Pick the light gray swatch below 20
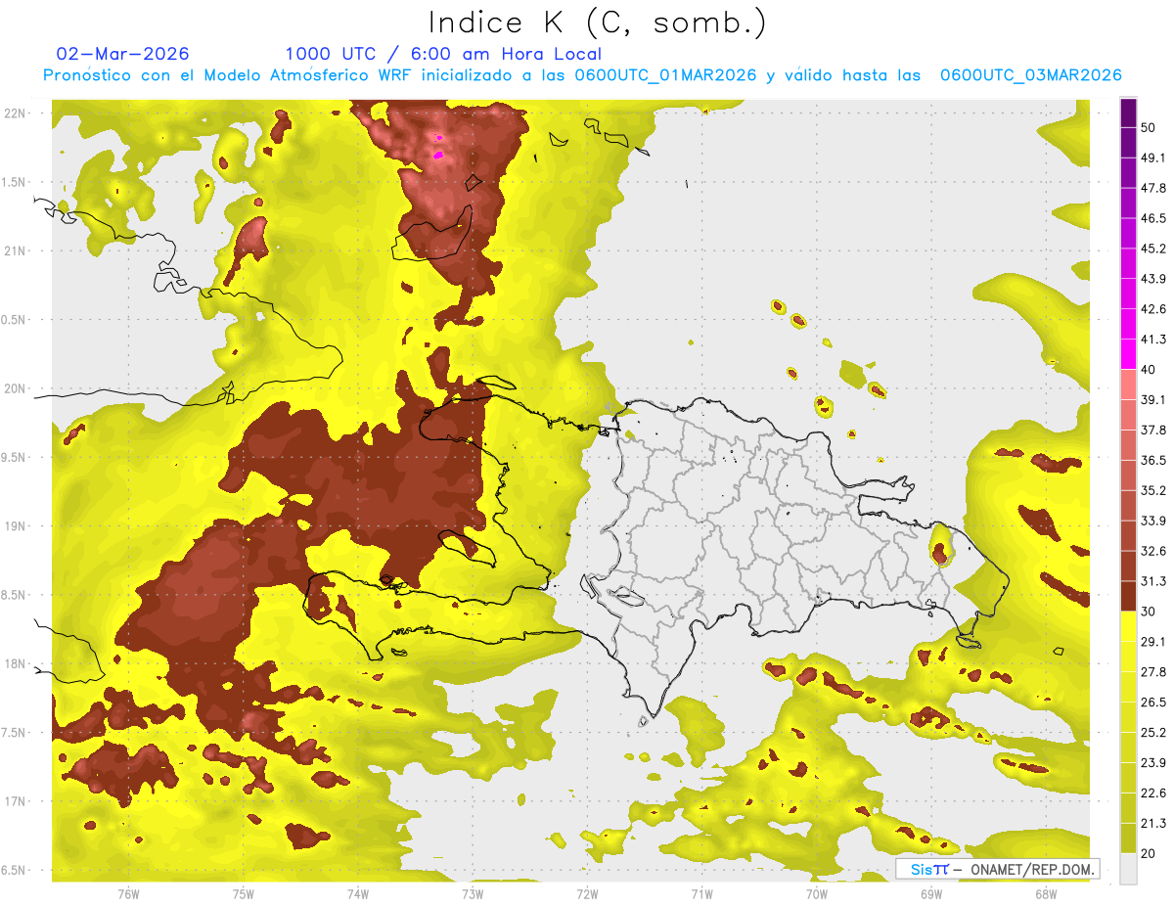Image resolution: width=1174 pixels, height=907 pixels. coord(1128,869)
